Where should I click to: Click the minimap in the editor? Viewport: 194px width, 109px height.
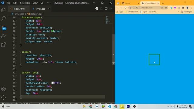(x=107, y=20)
